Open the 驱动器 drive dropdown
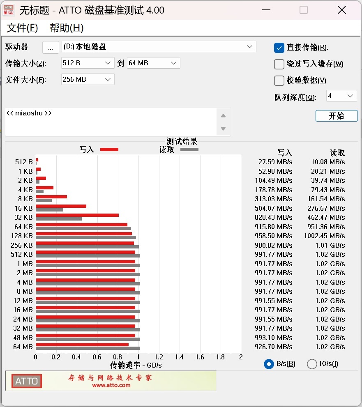 point(159,46)
